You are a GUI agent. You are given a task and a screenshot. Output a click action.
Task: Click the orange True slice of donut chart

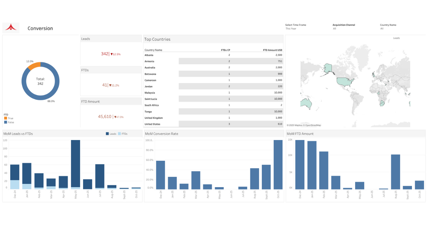point(34,66)
